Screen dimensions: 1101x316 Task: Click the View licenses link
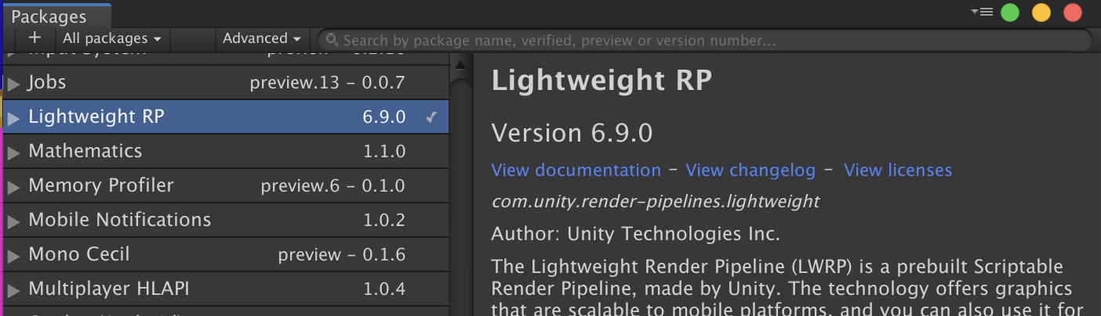click(x=897, y=170)
